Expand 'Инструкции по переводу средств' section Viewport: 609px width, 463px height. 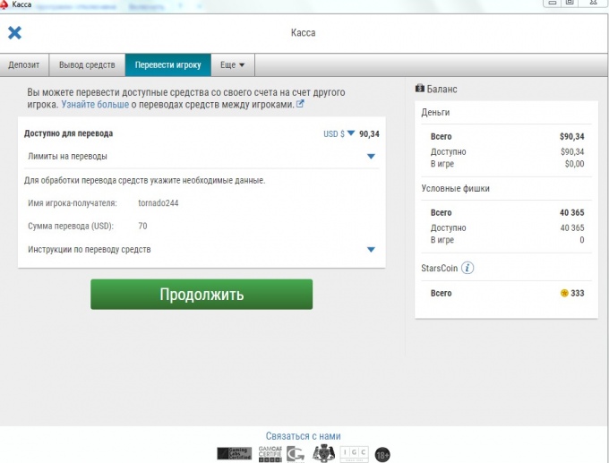[x=202, y=249]
